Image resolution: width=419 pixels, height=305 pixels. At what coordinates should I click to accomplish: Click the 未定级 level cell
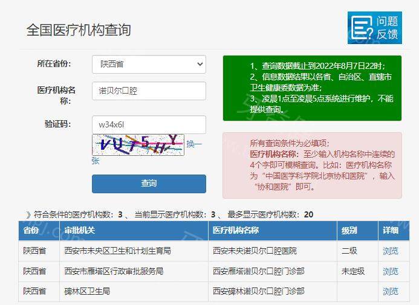click(x=357, y=271)
